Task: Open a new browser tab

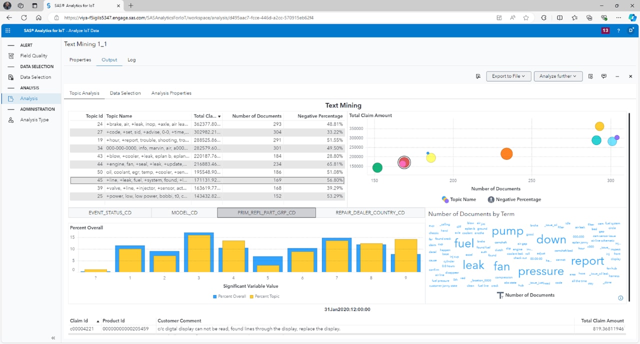Action: [131, 5]
